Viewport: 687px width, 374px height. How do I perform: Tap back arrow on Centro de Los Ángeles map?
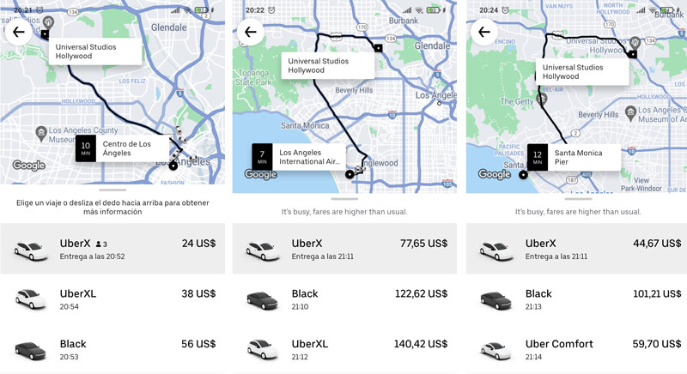[x=17, y=32]
